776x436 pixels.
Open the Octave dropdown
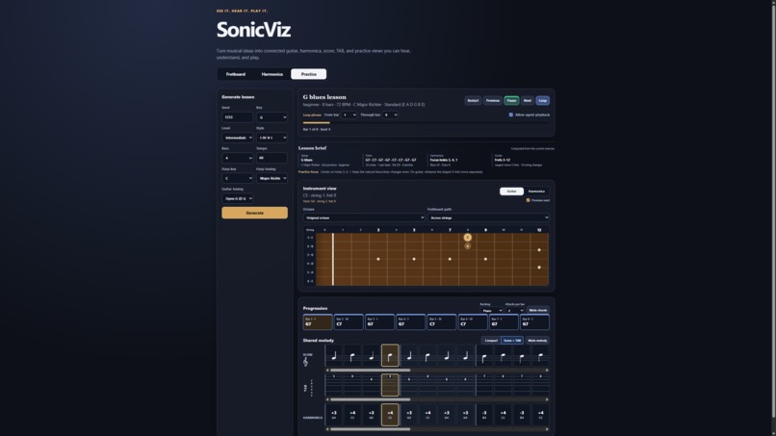click(x=364, y=218)
